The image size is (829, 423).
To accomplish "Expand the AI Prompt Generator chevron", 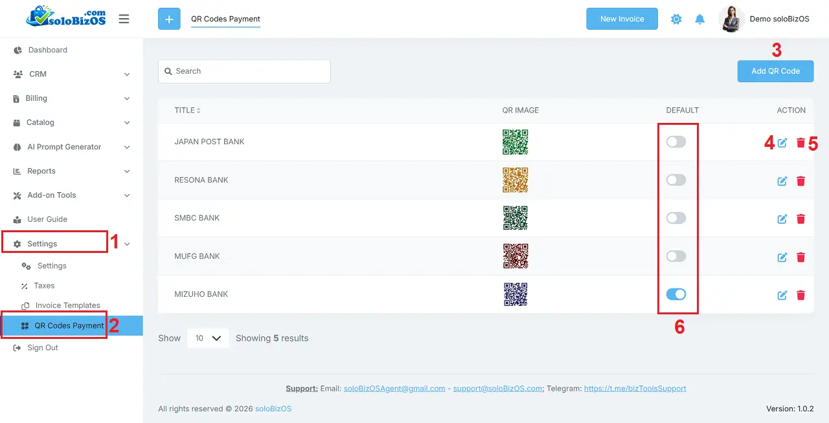I will coord(127,147).
